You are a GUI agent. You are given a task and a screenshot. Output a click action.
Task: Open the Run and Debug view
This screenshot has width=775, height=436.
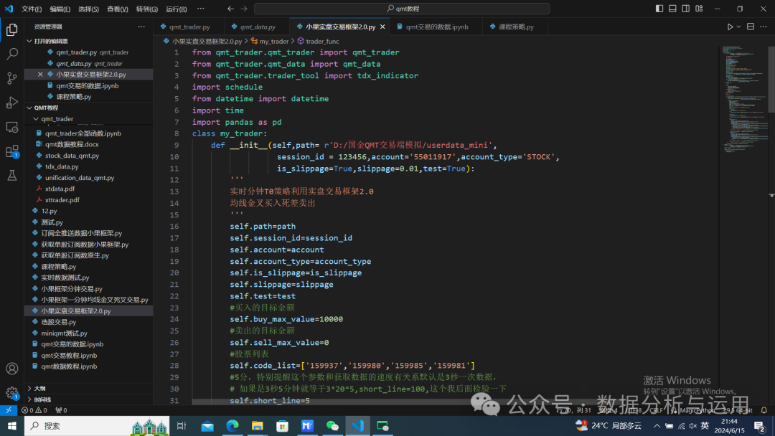click(12, 103)
